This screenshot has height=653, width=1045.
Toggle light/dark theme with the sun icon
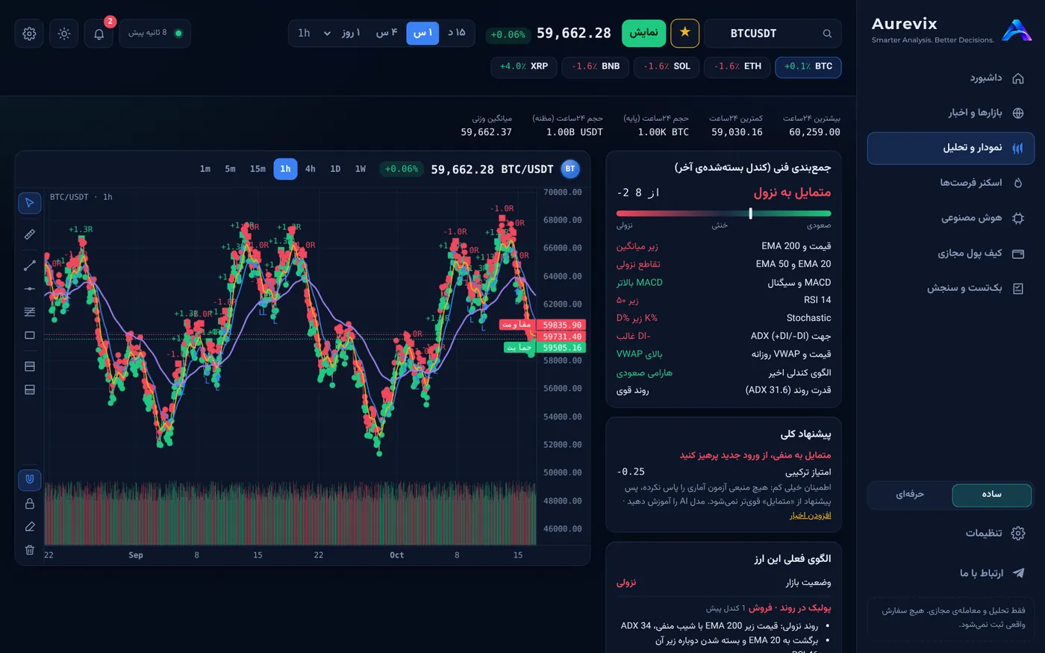(64, 34)
